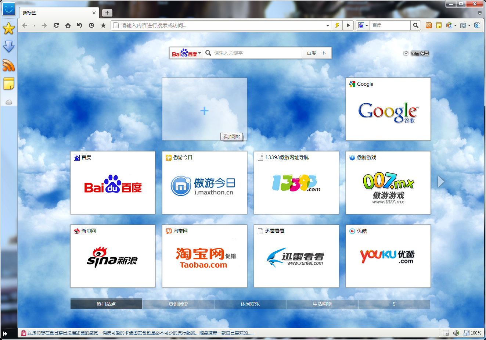Open the tab list dropdown arrow
Screen dimensions: 486x340
[x=479, y=13]
